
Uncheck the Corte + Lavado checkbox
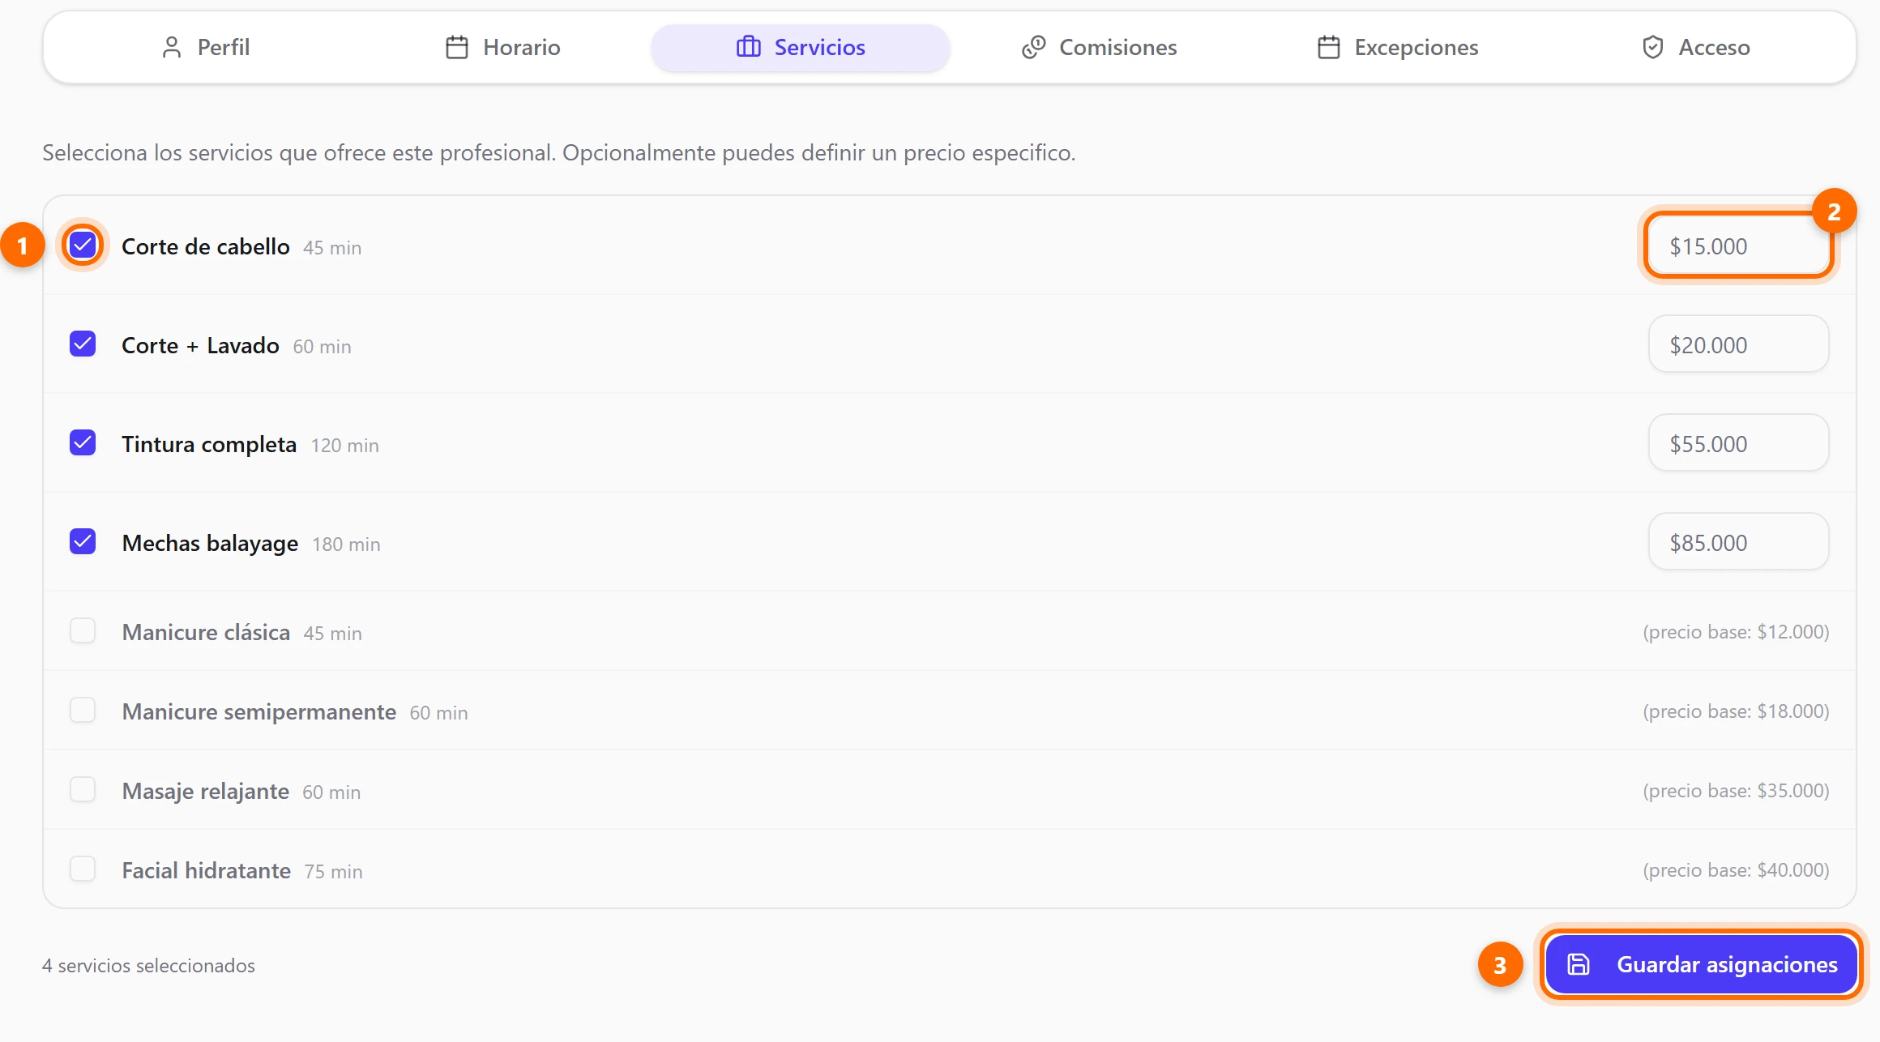click(83, 344)
